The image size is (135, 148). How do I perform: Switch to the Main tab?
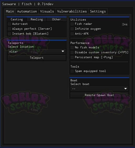click(x=10, y=11)
